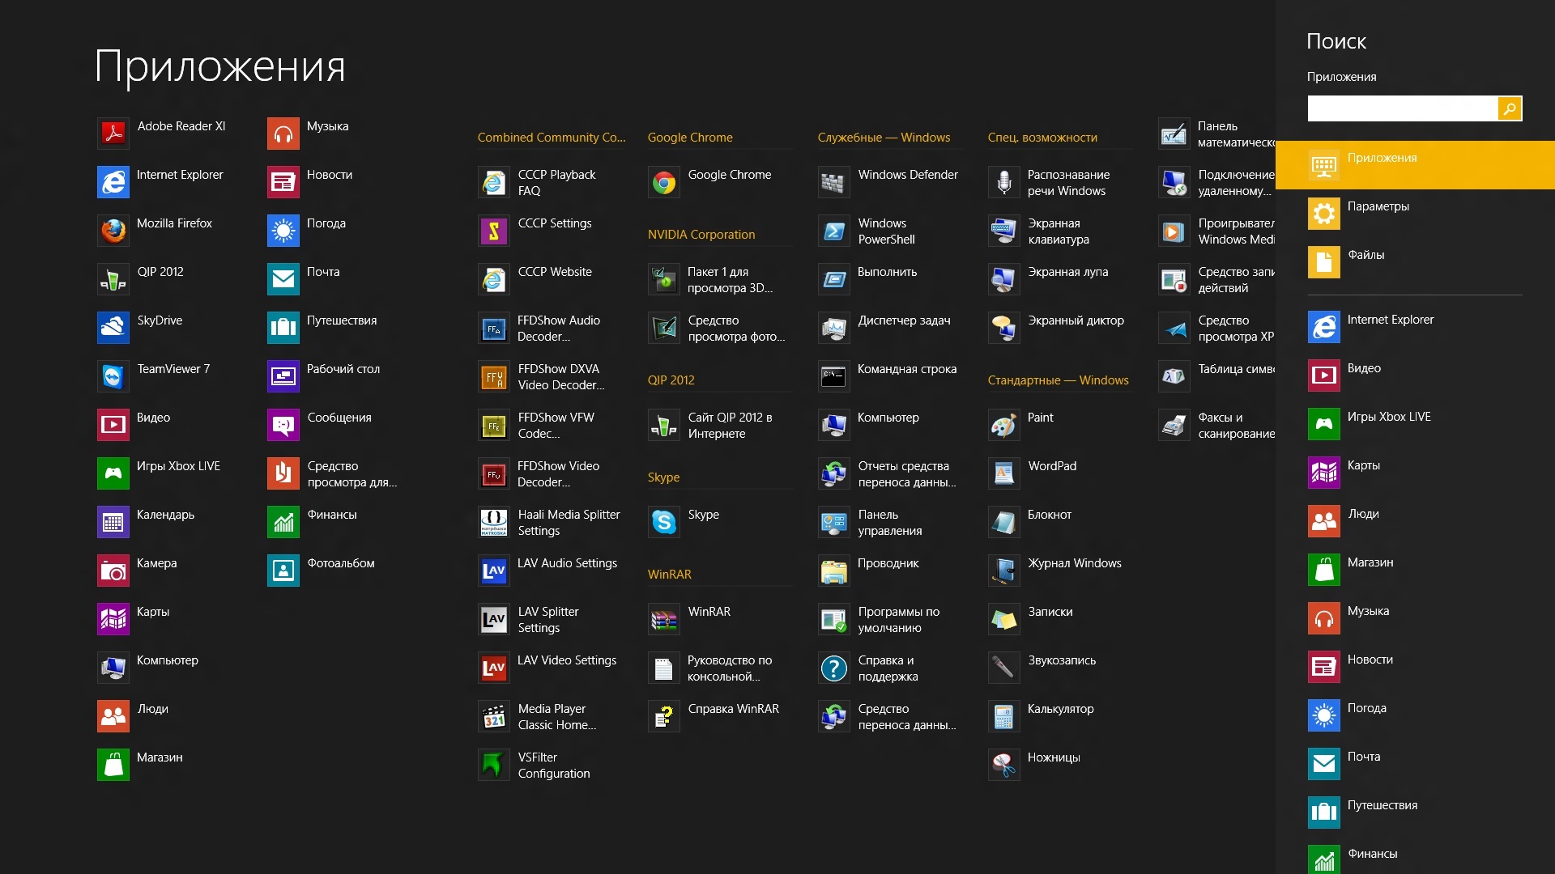The image size is (1555, 874).
Task: Open the Windows Defender icon
Action: pyautogui.click(x=834, y=182)
